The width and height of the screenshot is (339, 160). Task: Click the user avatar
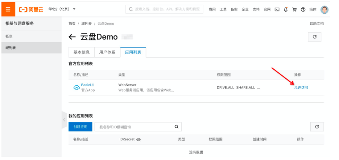[x=324, y=9]
